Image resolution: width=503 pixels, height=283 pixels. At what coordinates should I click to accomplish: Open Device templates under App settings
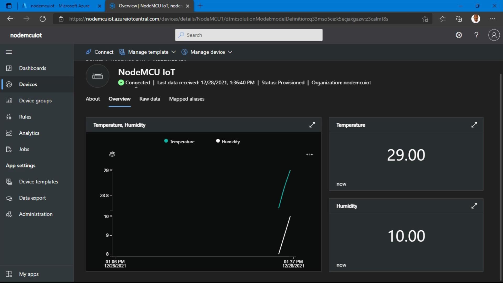[39, 181]
